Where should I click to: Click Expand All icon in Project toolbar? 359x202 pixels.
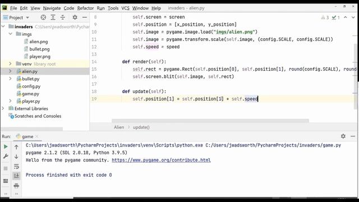pos(53,17)
